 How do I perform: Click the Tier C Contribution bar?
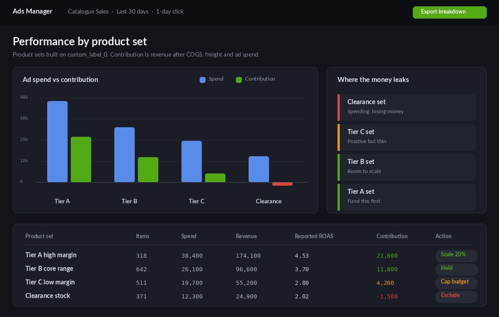click(215, 178)
